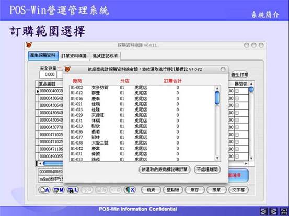
Task: Click the 不處理離開 button
Action: click(207, 170)
